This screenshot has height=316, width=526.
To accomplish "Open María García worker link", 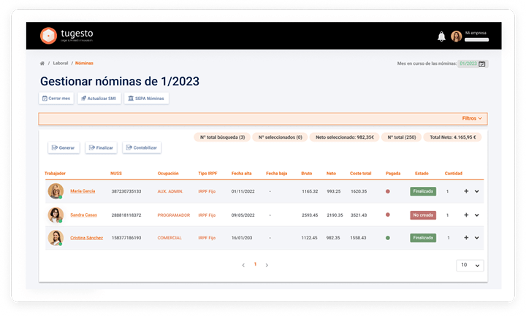I will 83,191.
